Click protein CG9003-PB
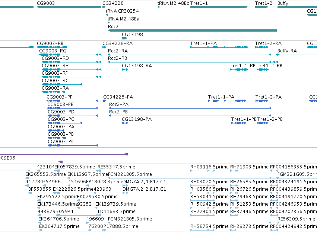Image resolution: width=317 pixels, height=232 pixels. [61, 135]
